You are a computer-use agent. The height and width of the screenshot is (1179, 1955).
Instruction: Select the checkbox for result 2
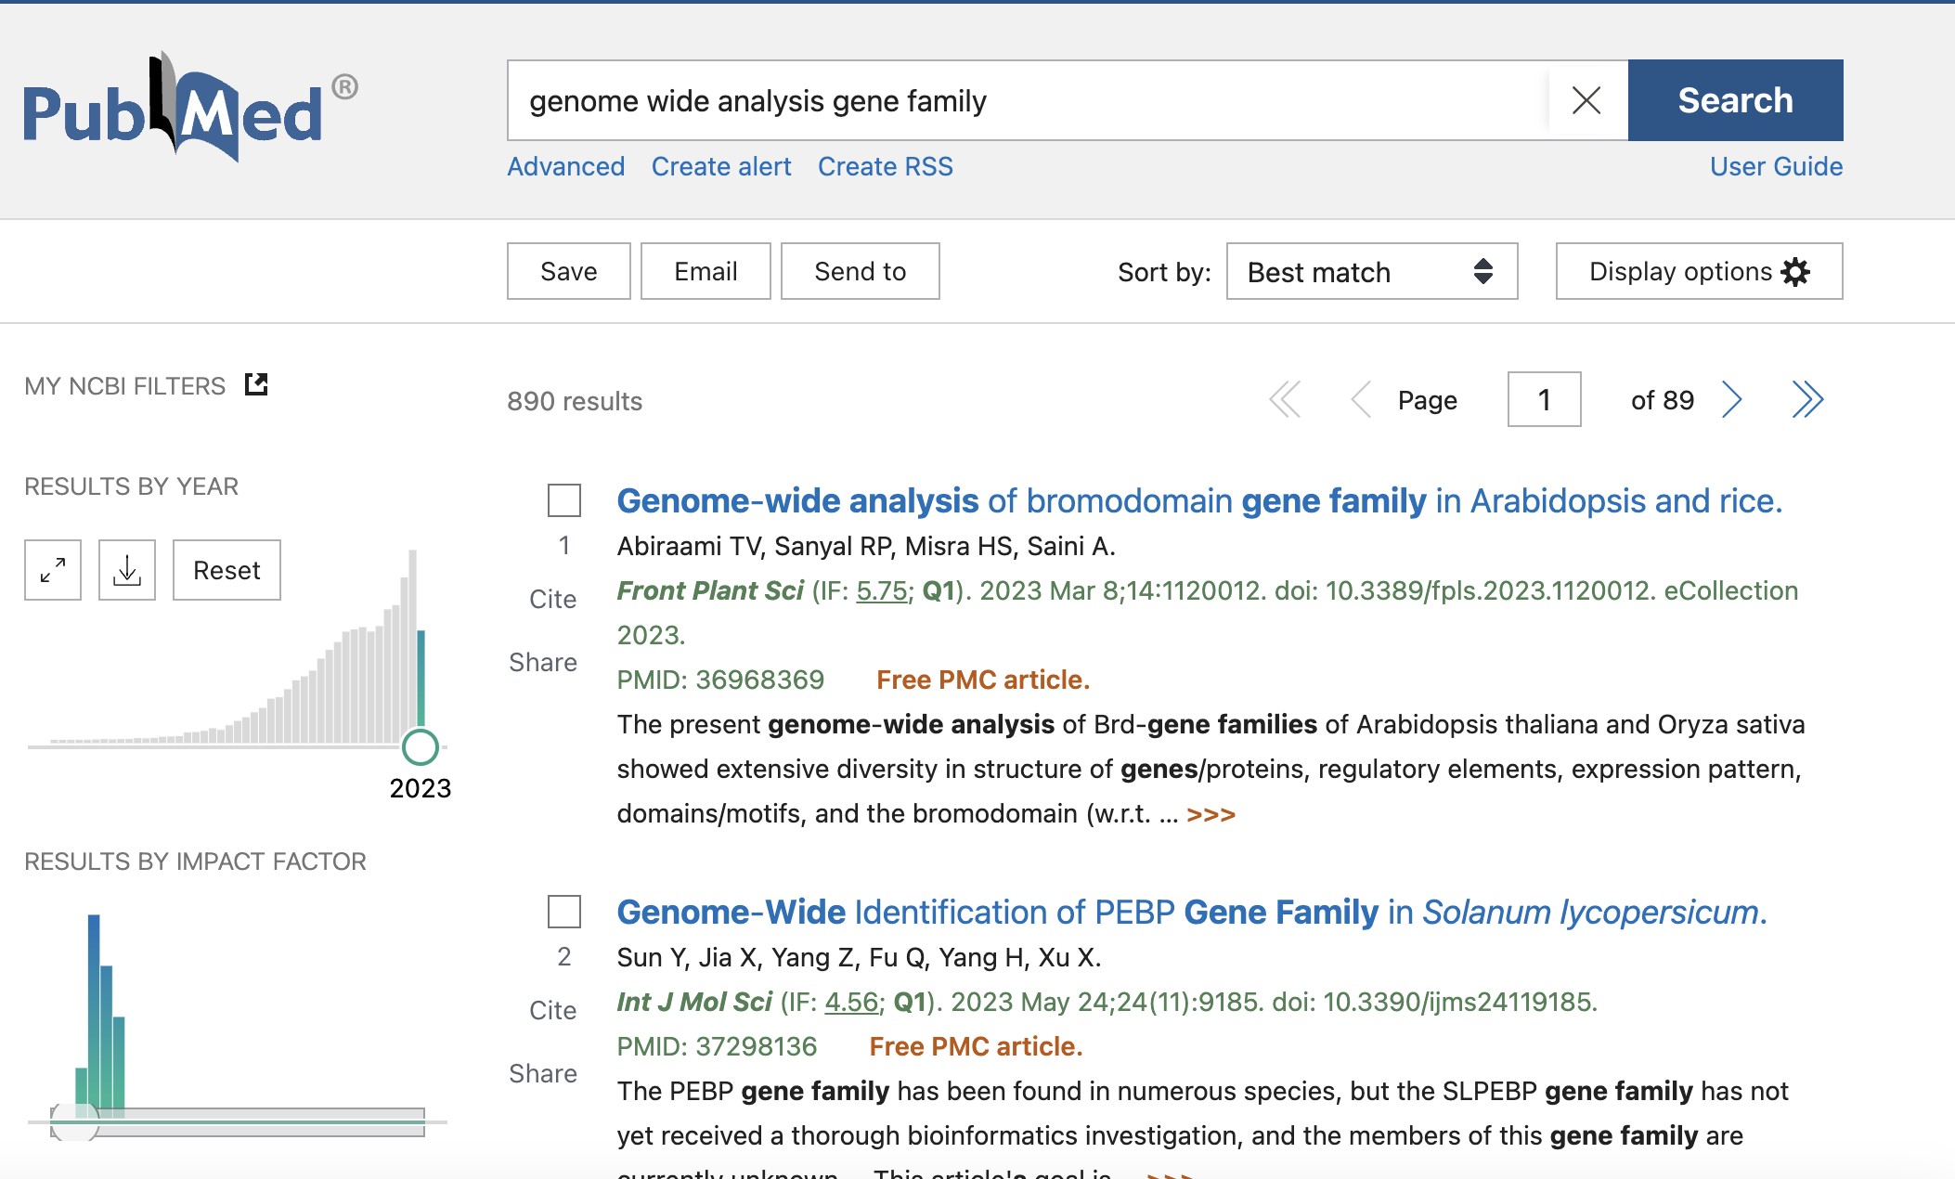pos(564,912)
